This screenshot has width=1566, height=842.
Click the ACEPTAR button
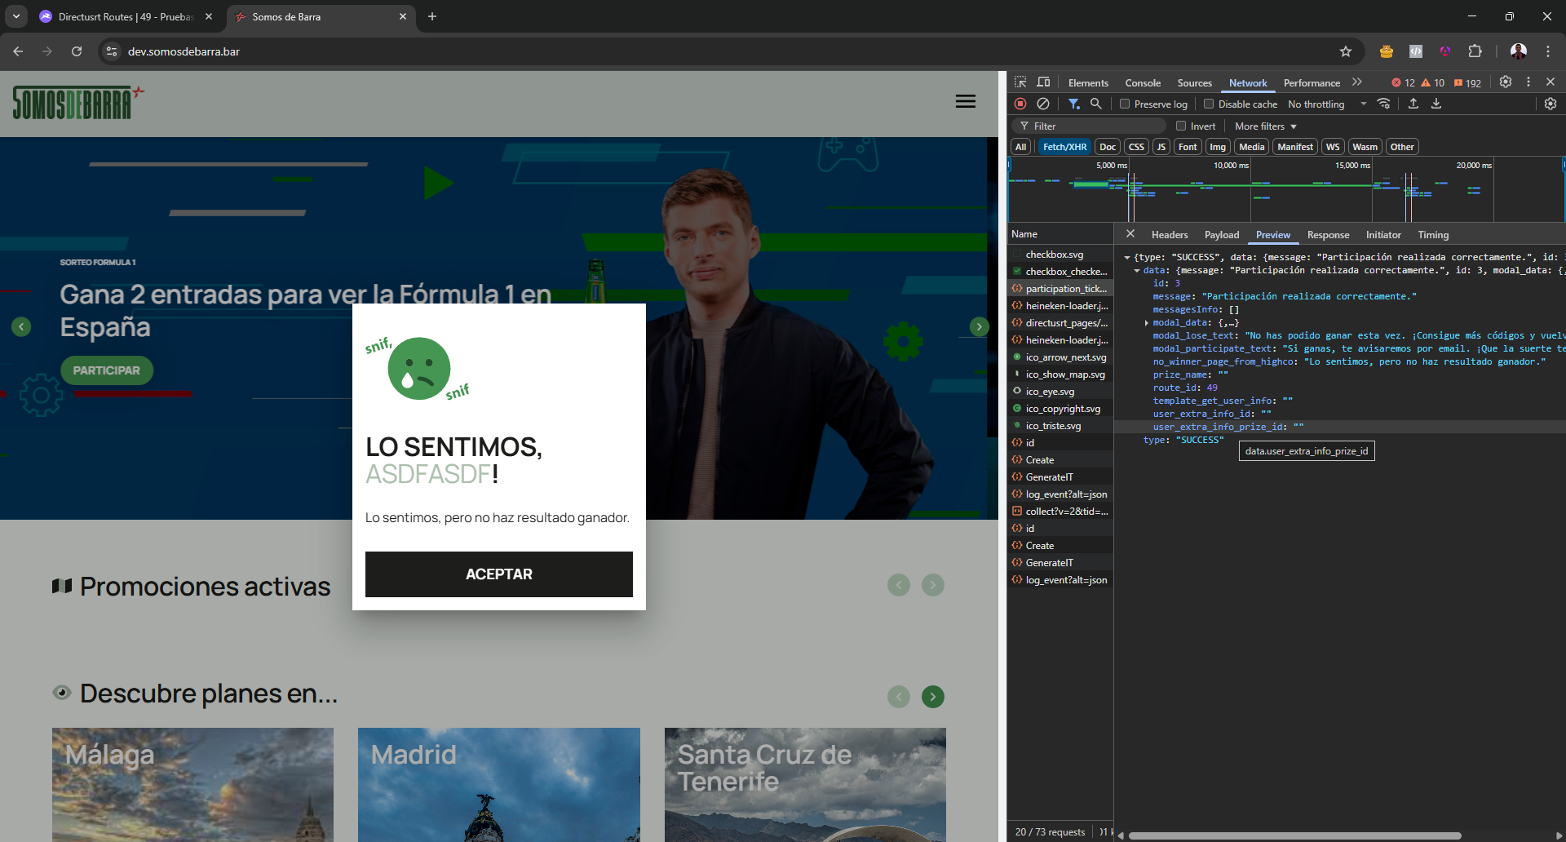pos(499,574)
